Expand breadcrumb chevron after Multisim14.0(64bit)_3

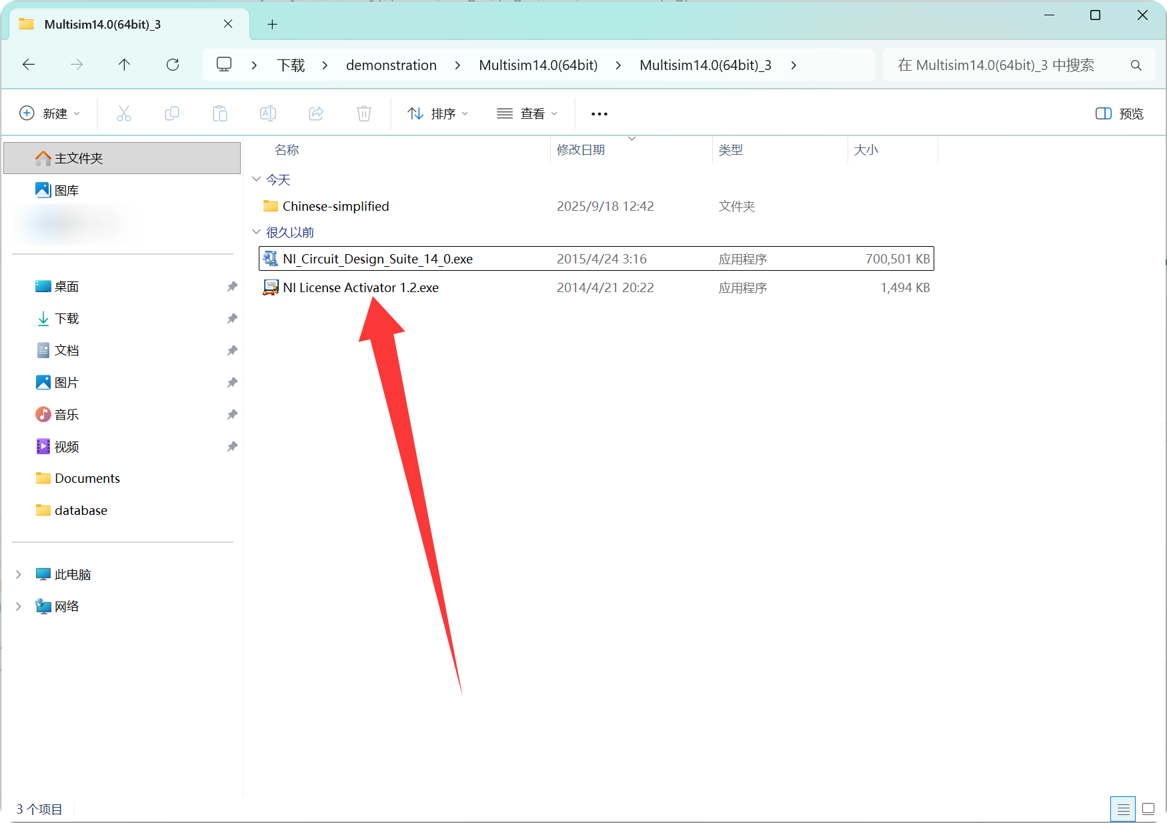point(794,65)
